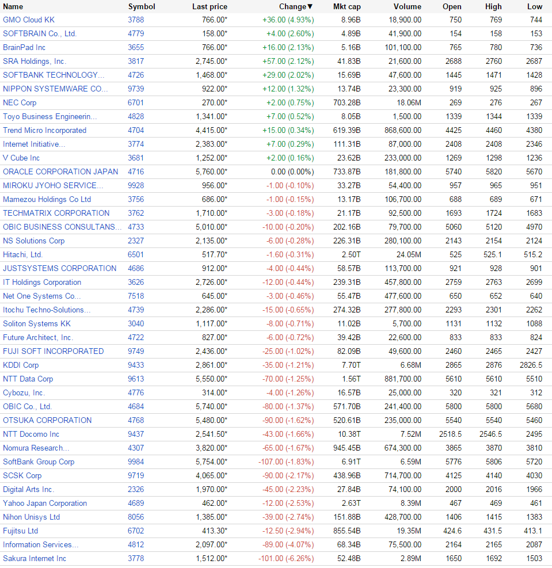552x568 pixels.
Task: Open Mamezou Holdings Co Ltd link
Action: click(x=47, y=199)
